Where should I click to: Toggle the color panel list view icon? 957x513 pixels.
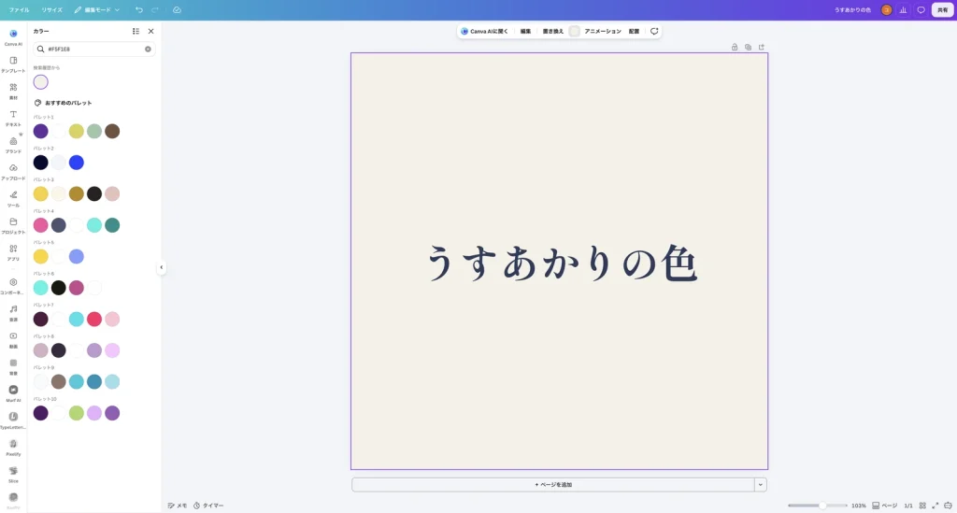[136, 31]
